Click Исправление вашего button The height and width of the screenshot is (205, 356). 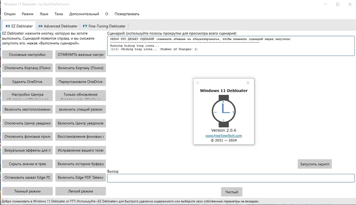point(81,150)
